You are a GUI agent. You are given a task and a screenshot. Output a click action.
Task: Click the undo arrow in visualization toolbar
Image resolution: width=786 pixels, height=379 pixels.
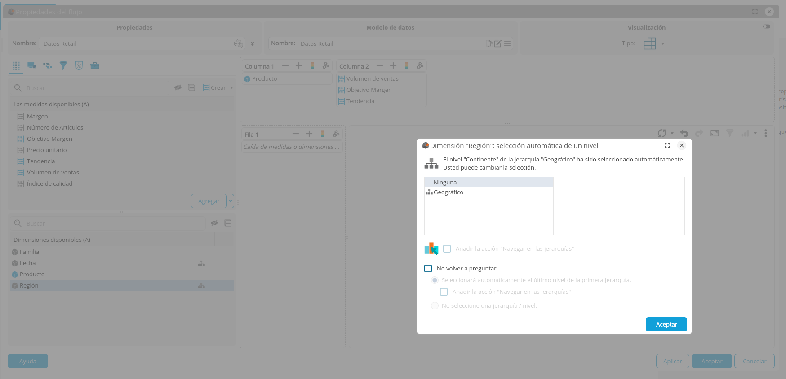click(684, 133)
